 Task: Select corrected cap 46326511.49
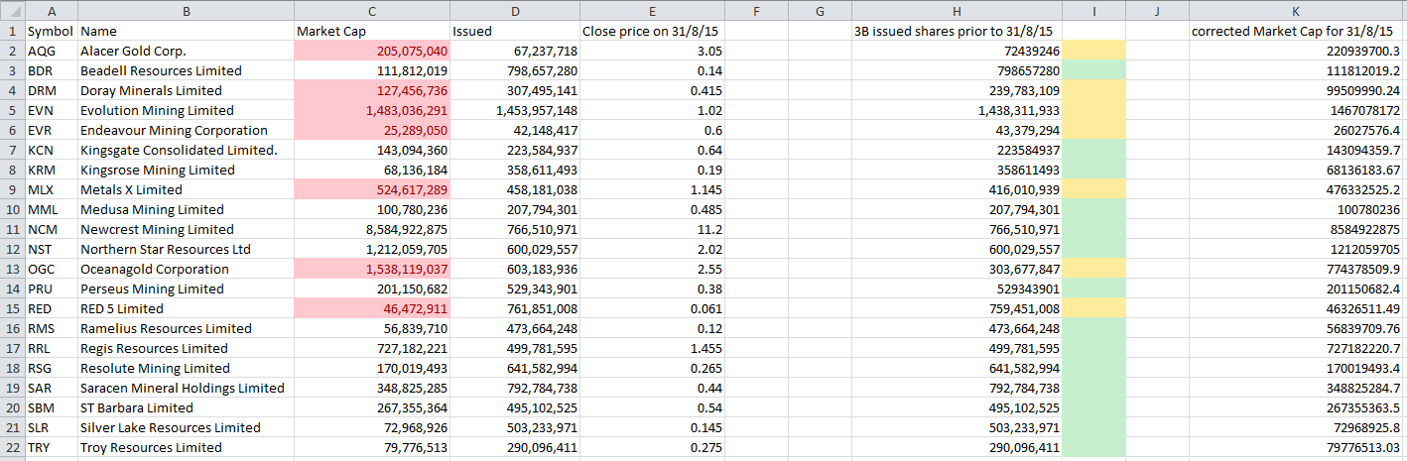(x=1298, y=308)
